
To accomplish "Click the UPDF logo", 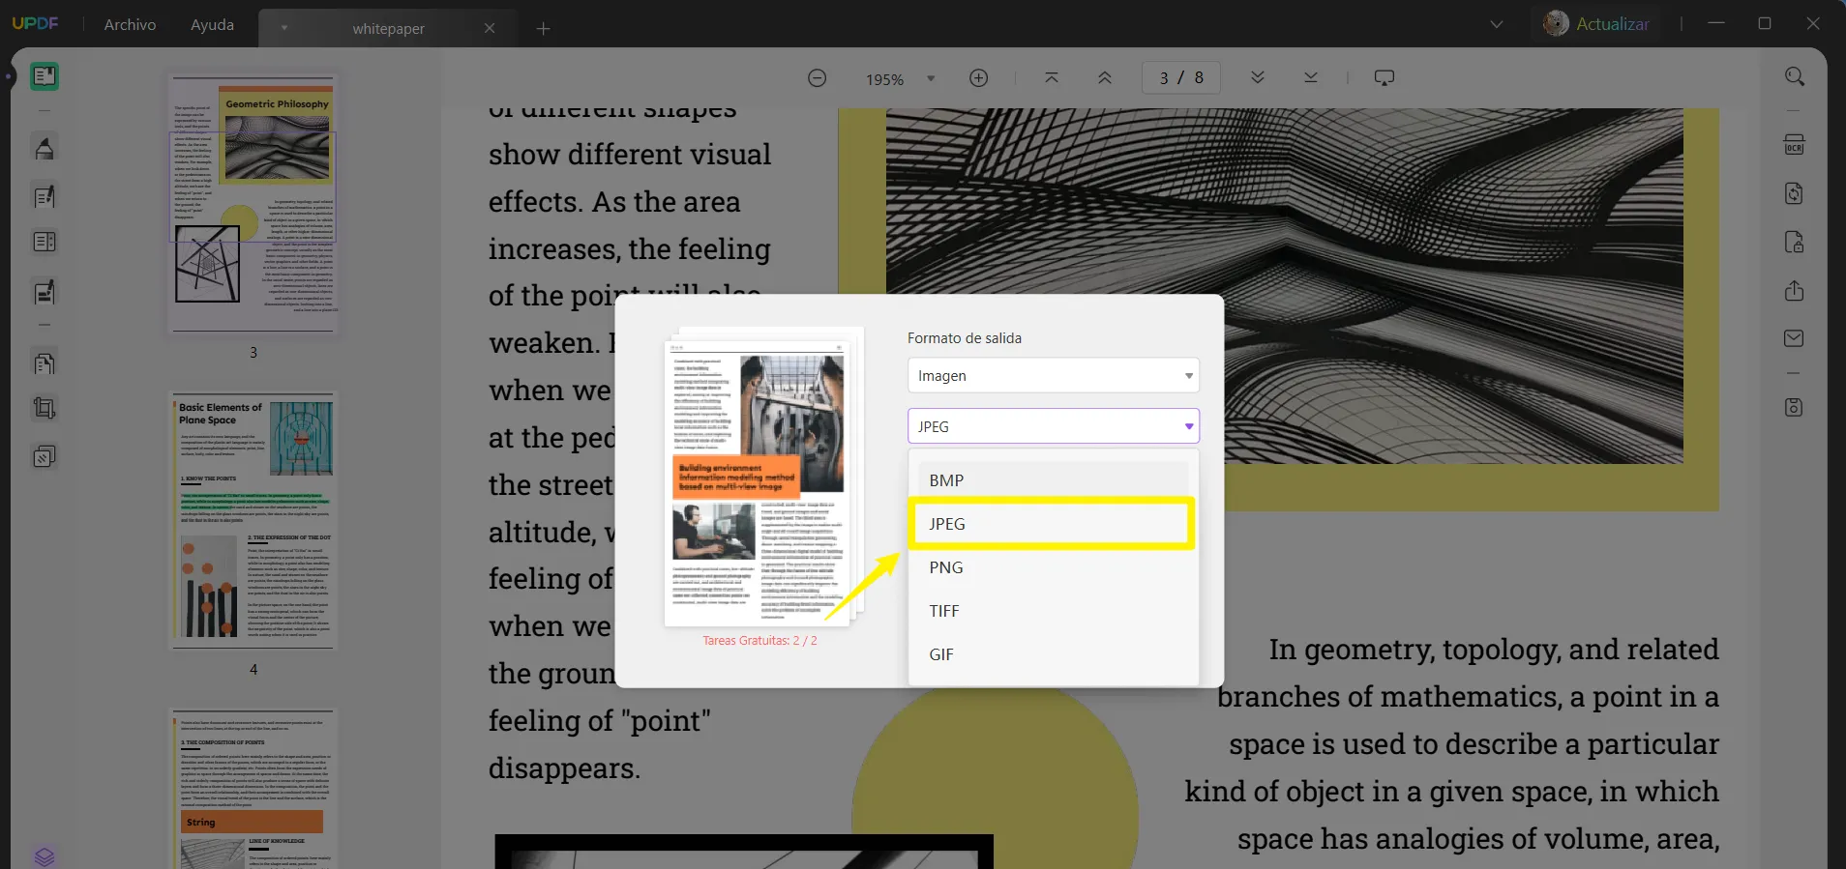I will [35, 23].
